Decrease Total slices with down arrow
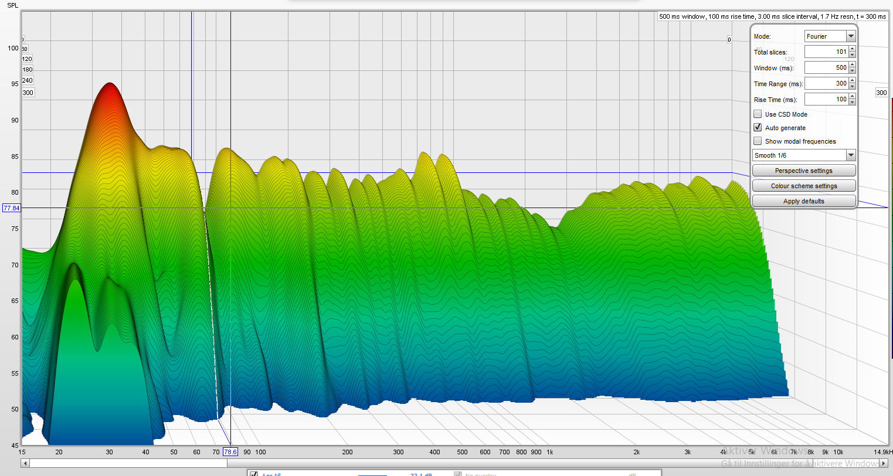 [852, 55]
